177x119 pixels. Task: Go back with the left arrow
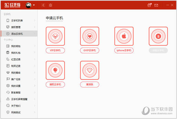pos(43,5)
